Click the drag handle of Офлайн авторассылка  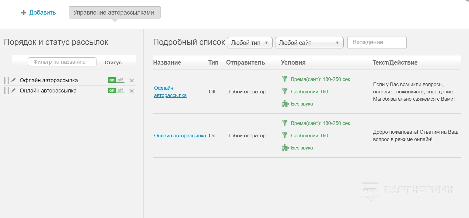click(x=6, y=80)
